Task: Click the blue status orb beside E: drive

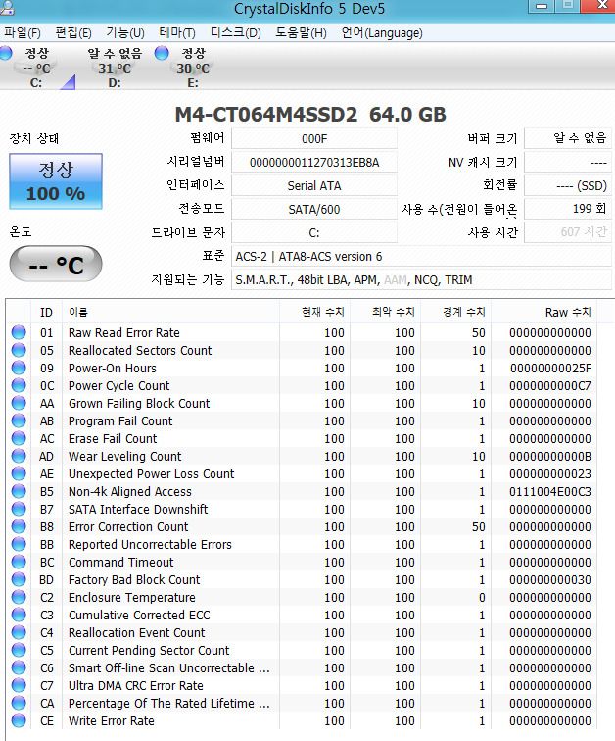Action: point(162,53)
